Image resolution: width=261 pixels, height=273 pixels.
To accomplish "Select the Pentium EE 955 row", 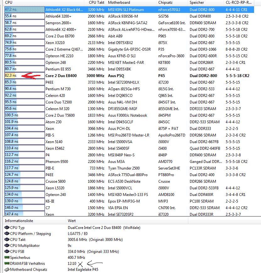I will [129, 69].
